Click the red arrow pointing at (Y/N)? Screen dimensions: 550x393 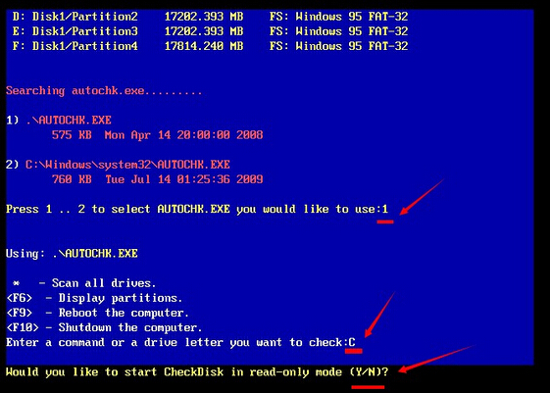pos(436,359)
